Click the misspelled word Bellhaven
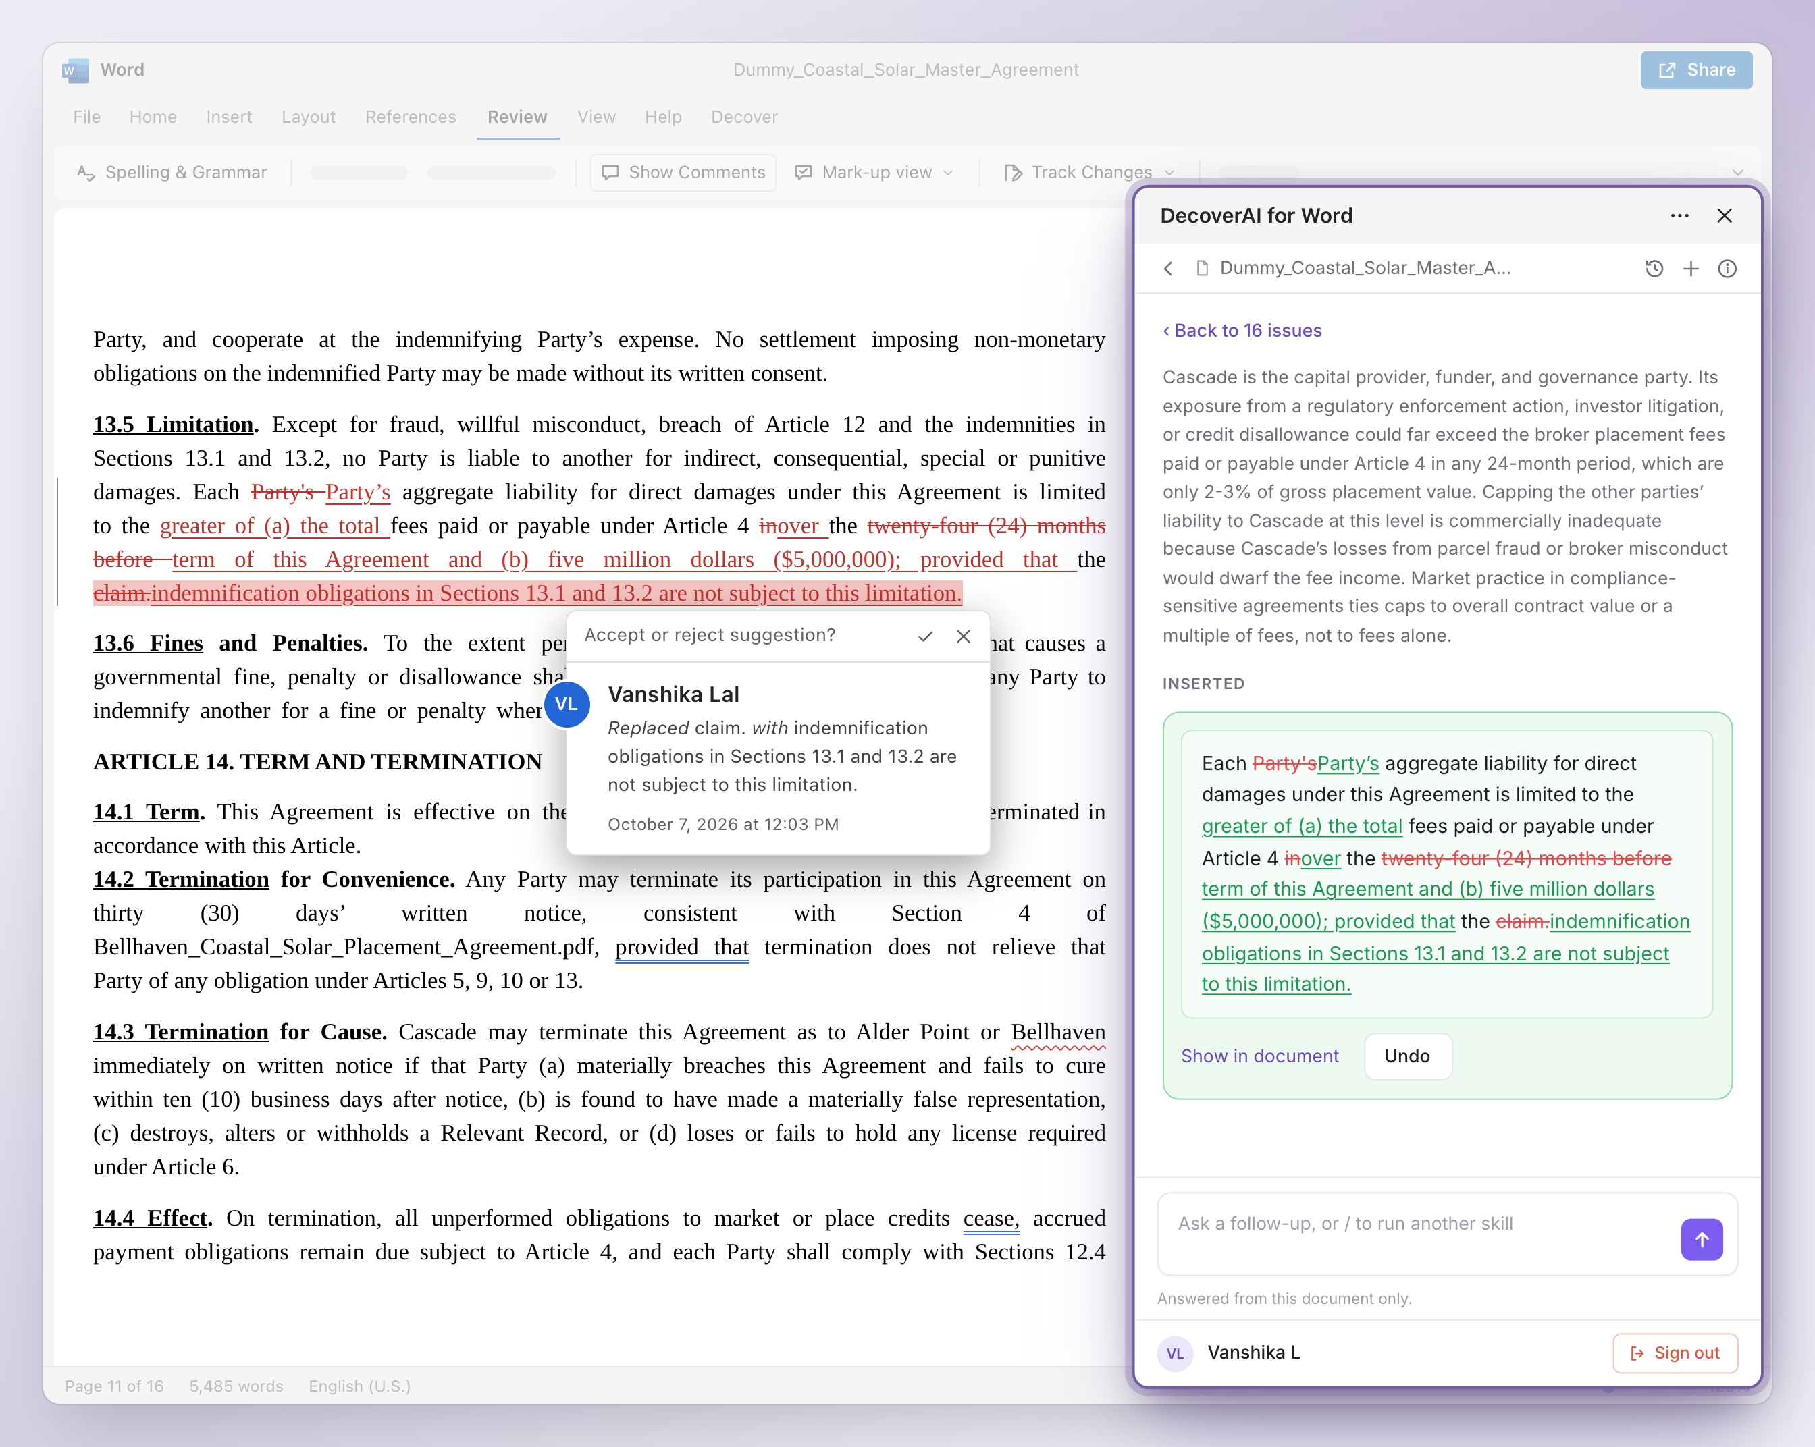The height and width of the screenshot is (1447, 1815). (1058, 1032)
